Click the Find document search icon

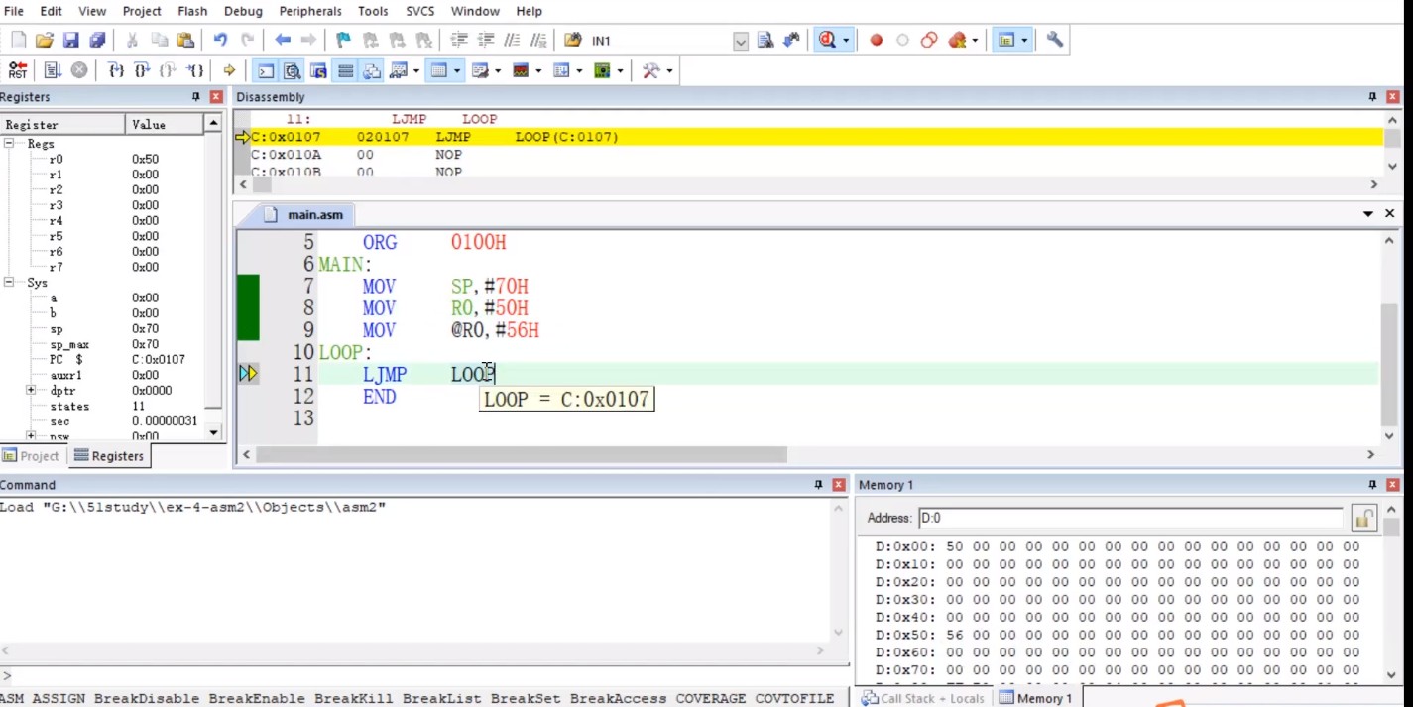click(765, 40)
